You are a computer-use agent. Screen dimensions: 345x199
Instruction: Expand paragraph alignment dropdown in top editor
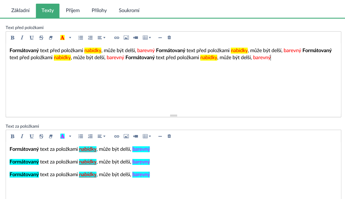pyautogui.click(x=101, y=37)
